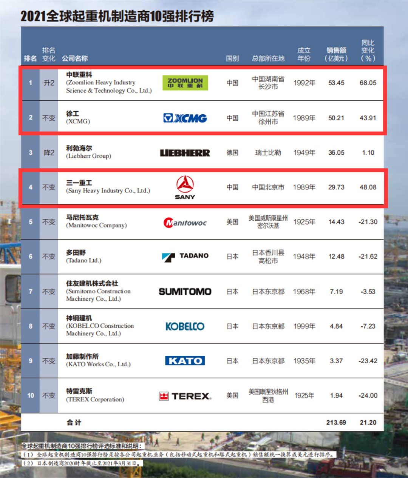The width and height of the screenshot is (408, 478).
Task: Click sales figure "14.43"
Action: 336,222
